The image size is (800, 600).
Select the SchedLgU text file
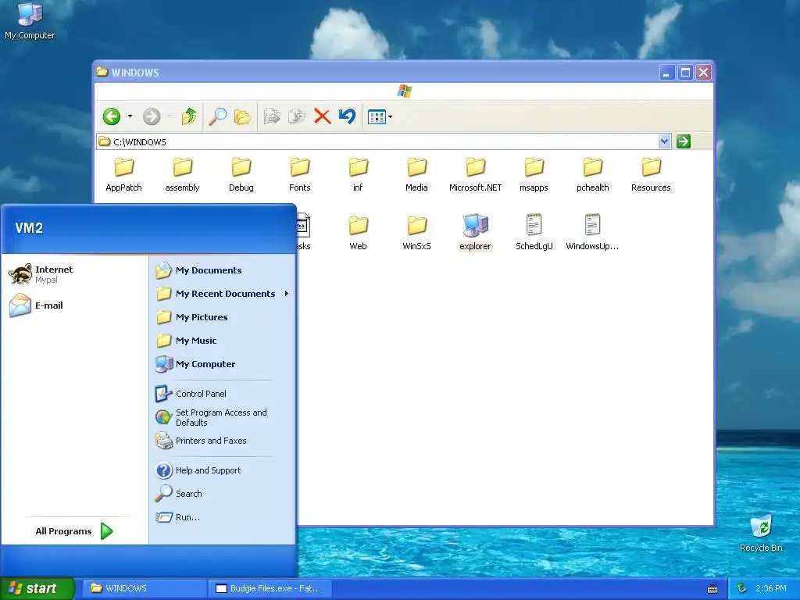click(x=534, y=232)
